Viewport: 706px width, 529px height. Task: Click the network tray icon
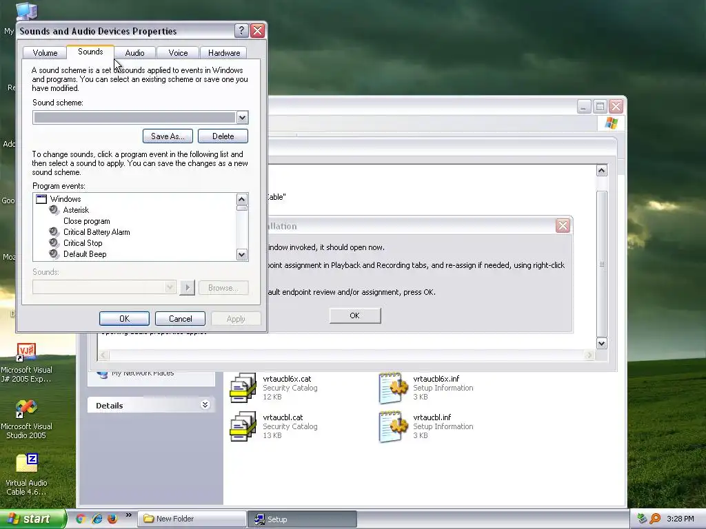(642, 519)
